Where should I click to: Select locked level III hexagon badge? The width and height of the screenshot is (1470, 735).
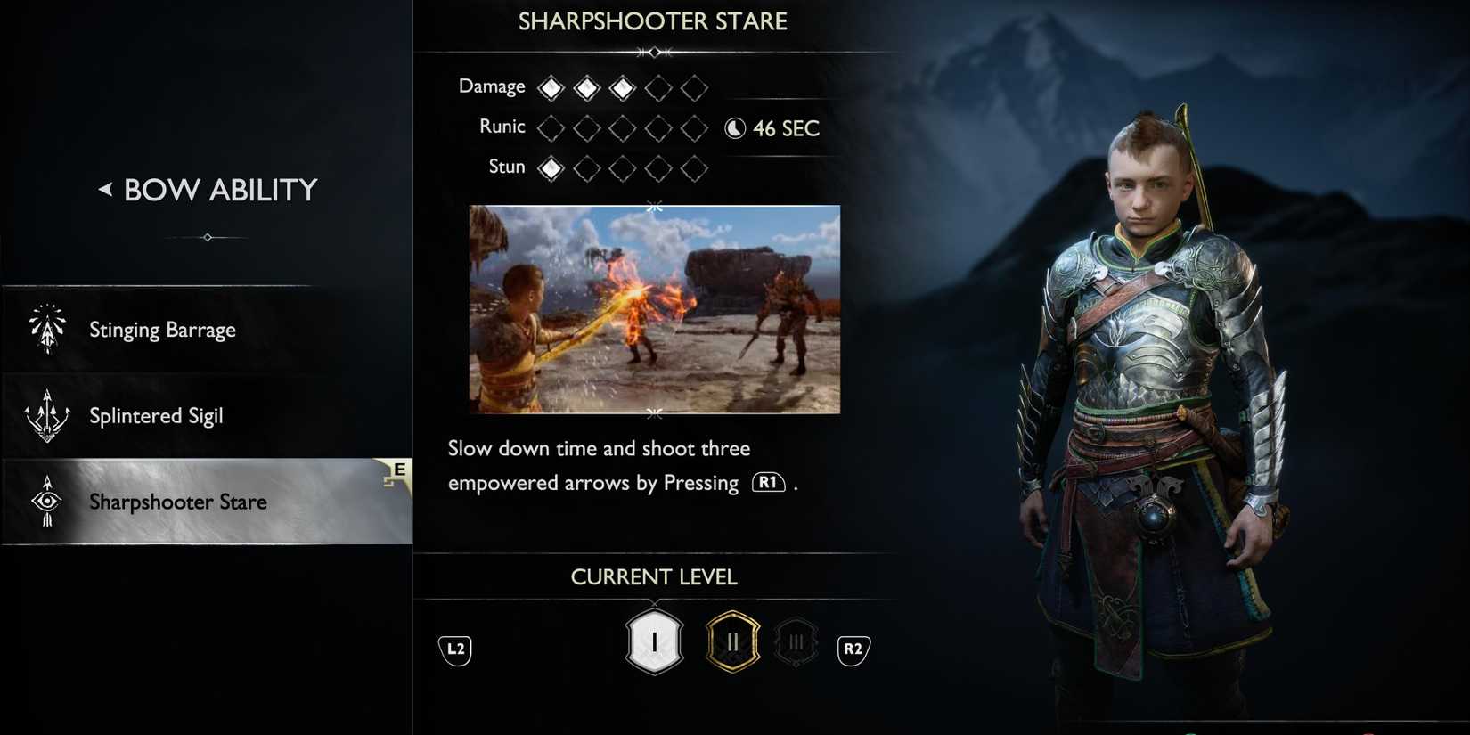[796, 641]
